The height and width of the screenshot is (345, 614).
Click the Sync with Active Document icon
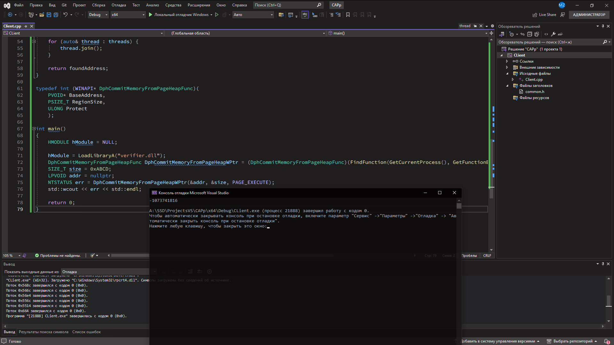523,34
